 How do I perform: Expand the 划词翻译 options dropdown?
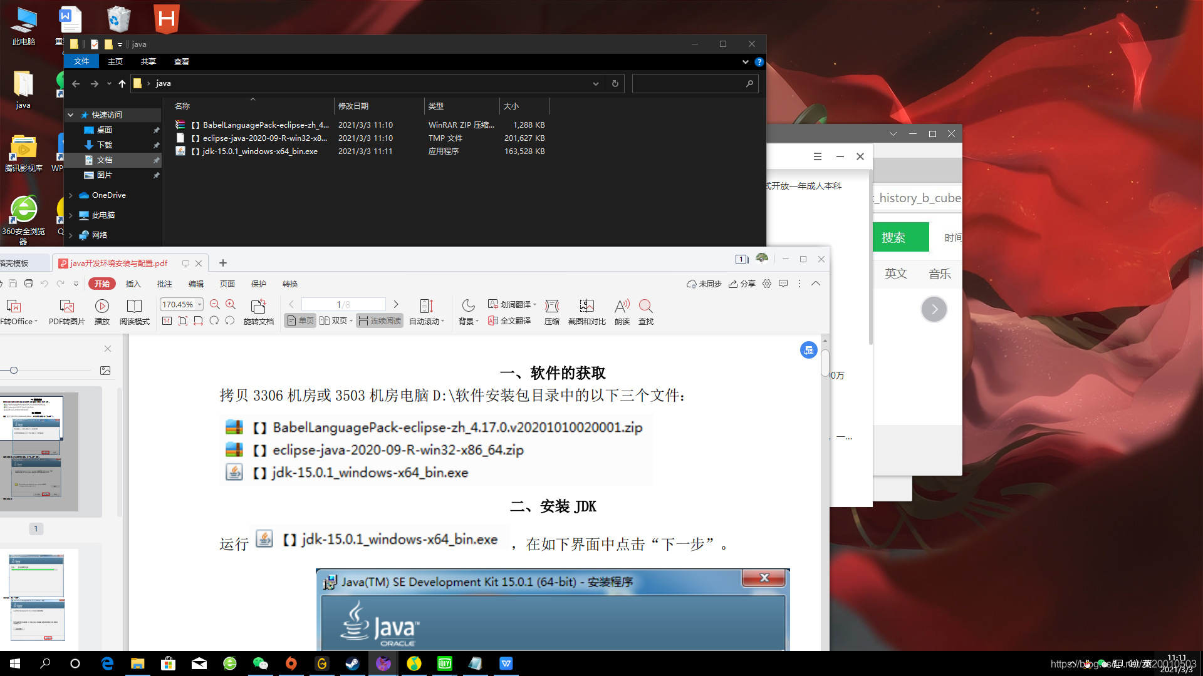534,304
